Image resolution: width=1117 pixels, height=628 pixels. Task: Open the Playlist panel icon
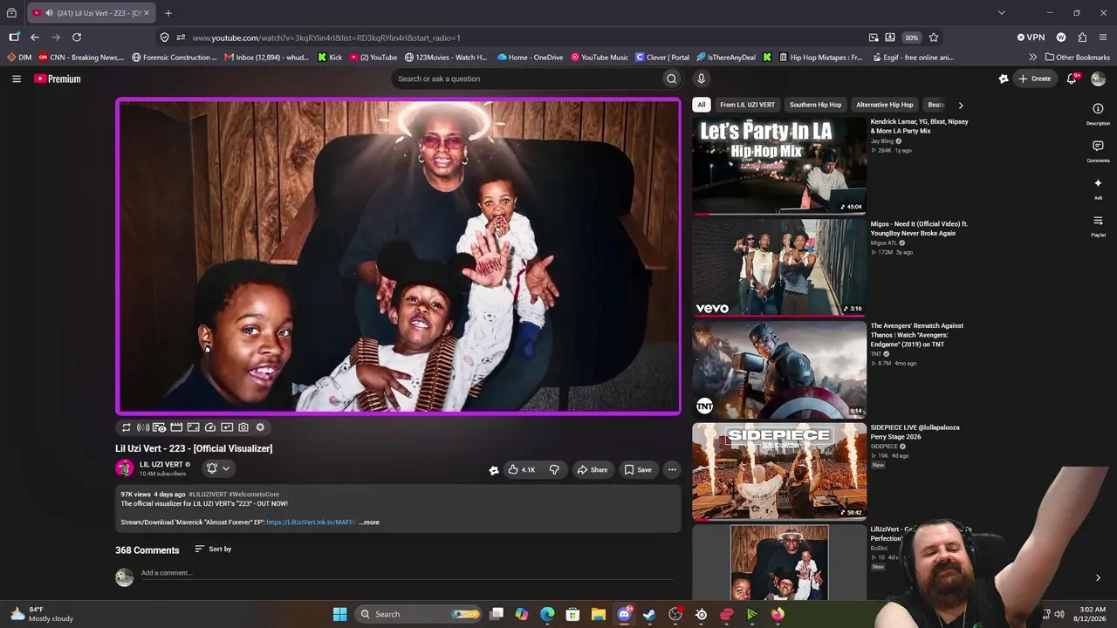1098,226
